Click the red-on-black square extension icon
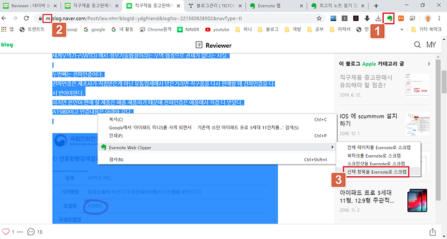The width and height of the screenshot is (447, 239). coord(356,19)
